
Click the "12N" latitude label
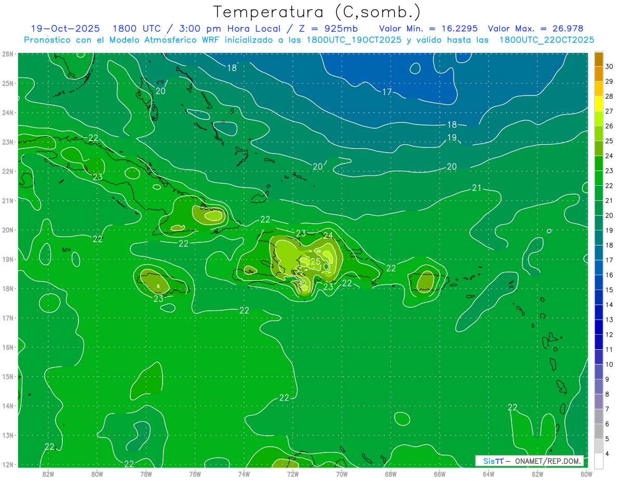point(8,464)
